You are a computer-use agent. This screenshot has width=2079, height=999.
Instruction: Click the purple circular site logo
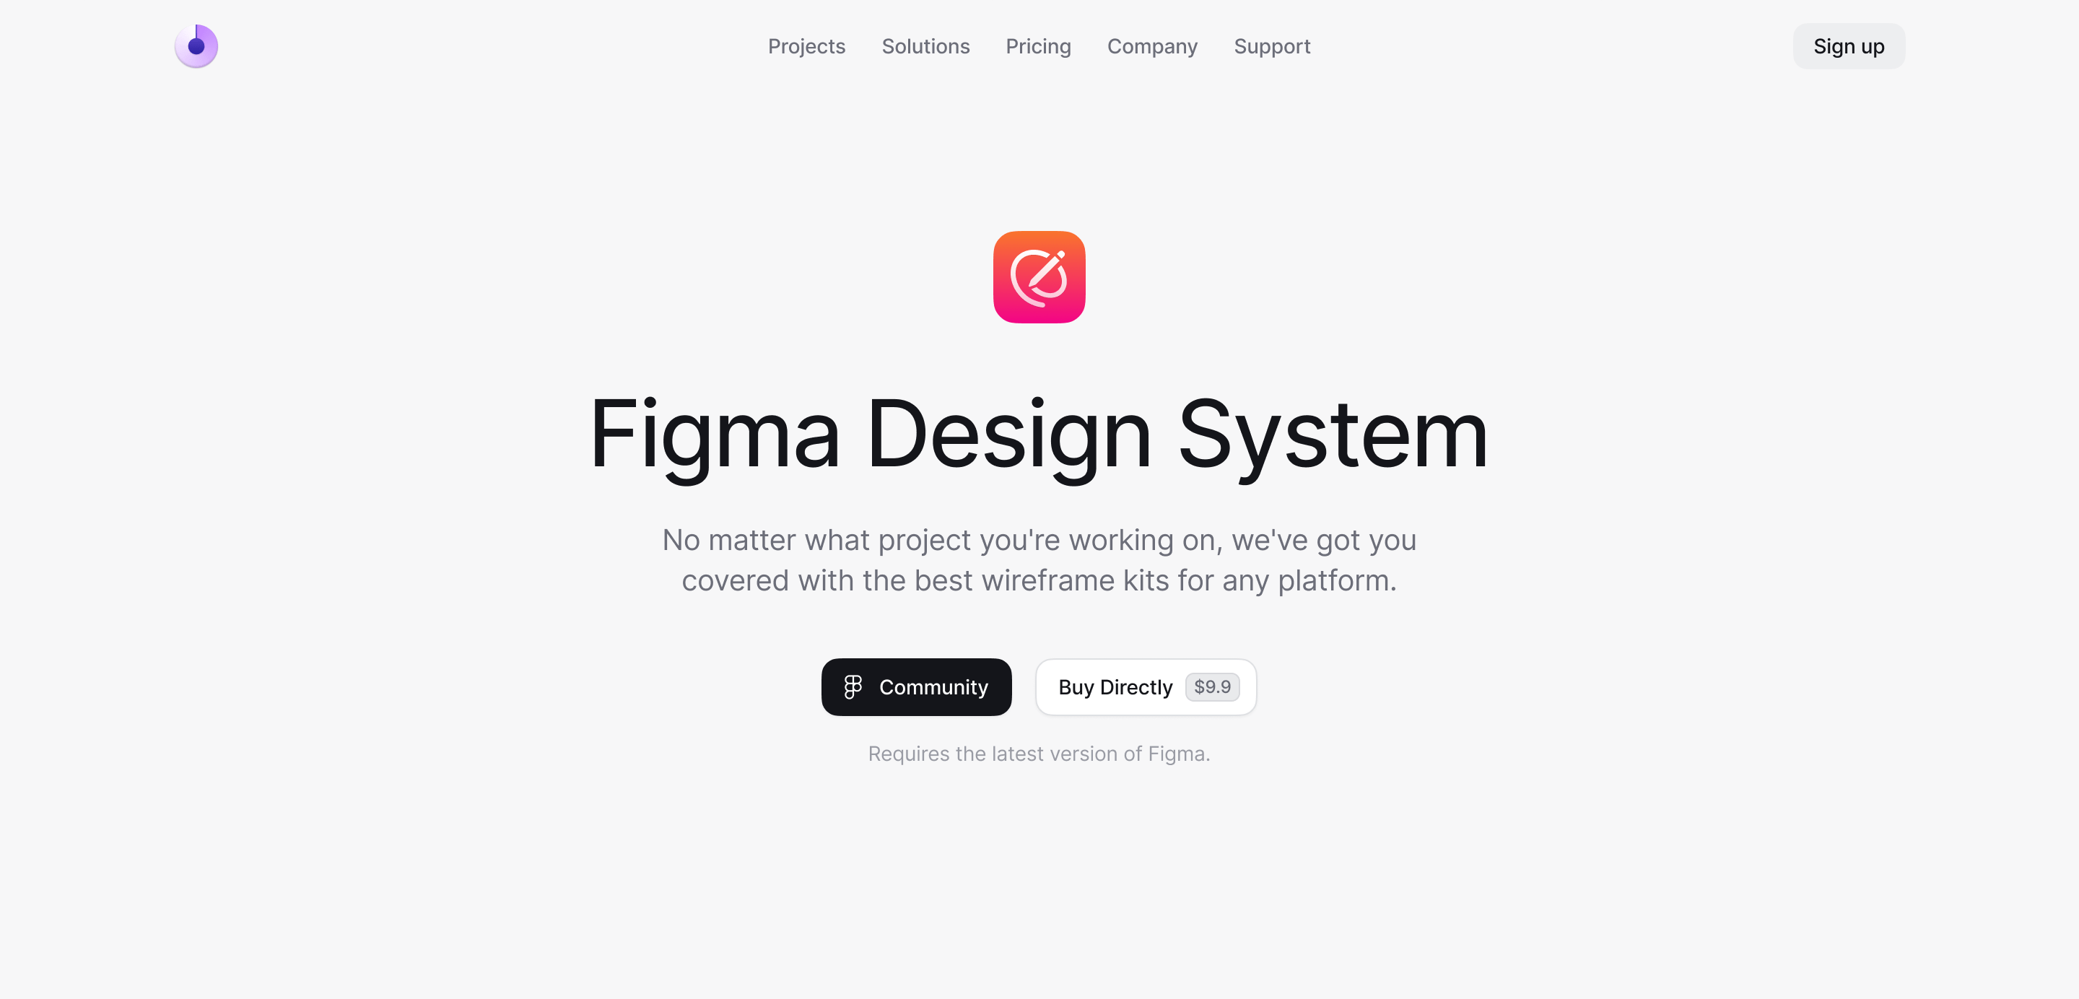tap(196, 46)
